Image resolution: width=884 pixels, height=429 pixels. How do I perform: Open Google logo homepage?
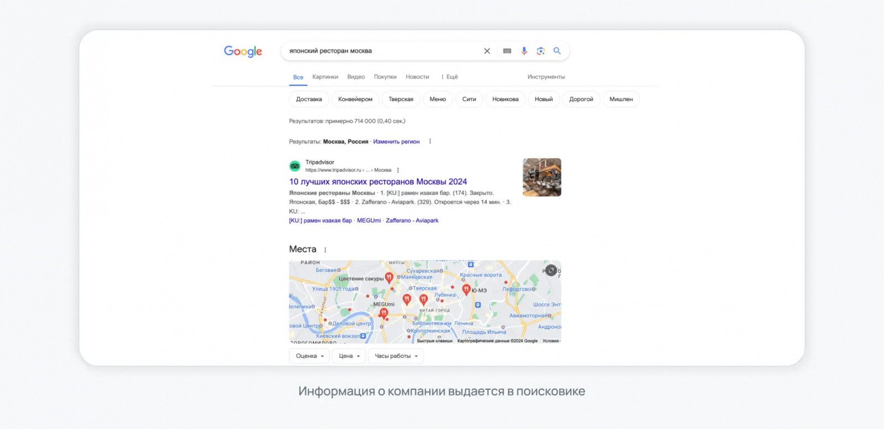(243, 51)
